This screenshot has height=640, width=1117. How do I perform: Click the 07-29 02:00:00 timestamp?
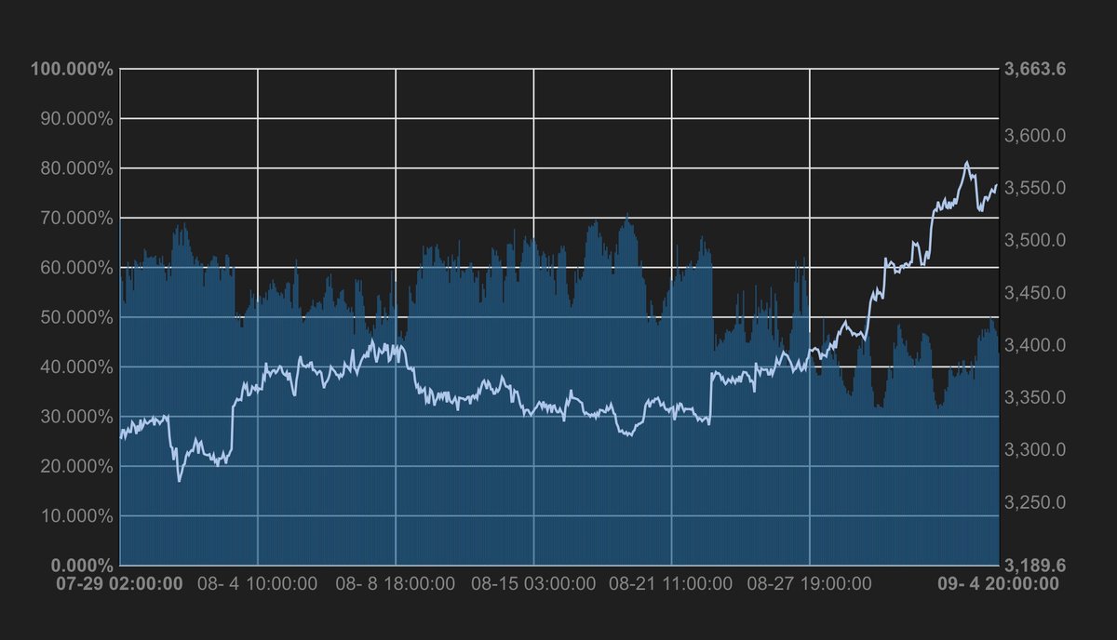[x=119, y=584]
